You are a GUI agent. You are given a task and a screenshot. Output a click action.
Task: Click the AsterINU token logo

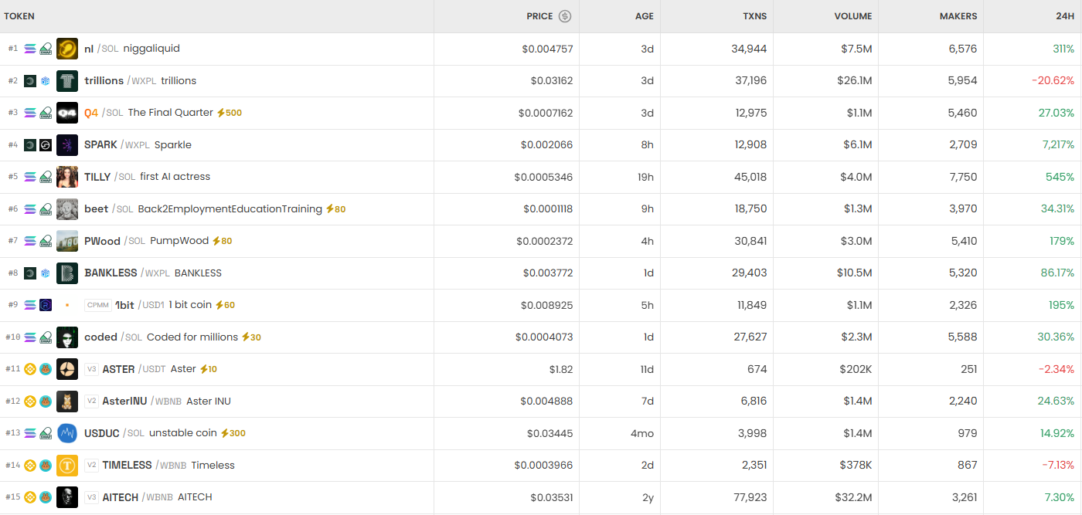tap(67, 401)
